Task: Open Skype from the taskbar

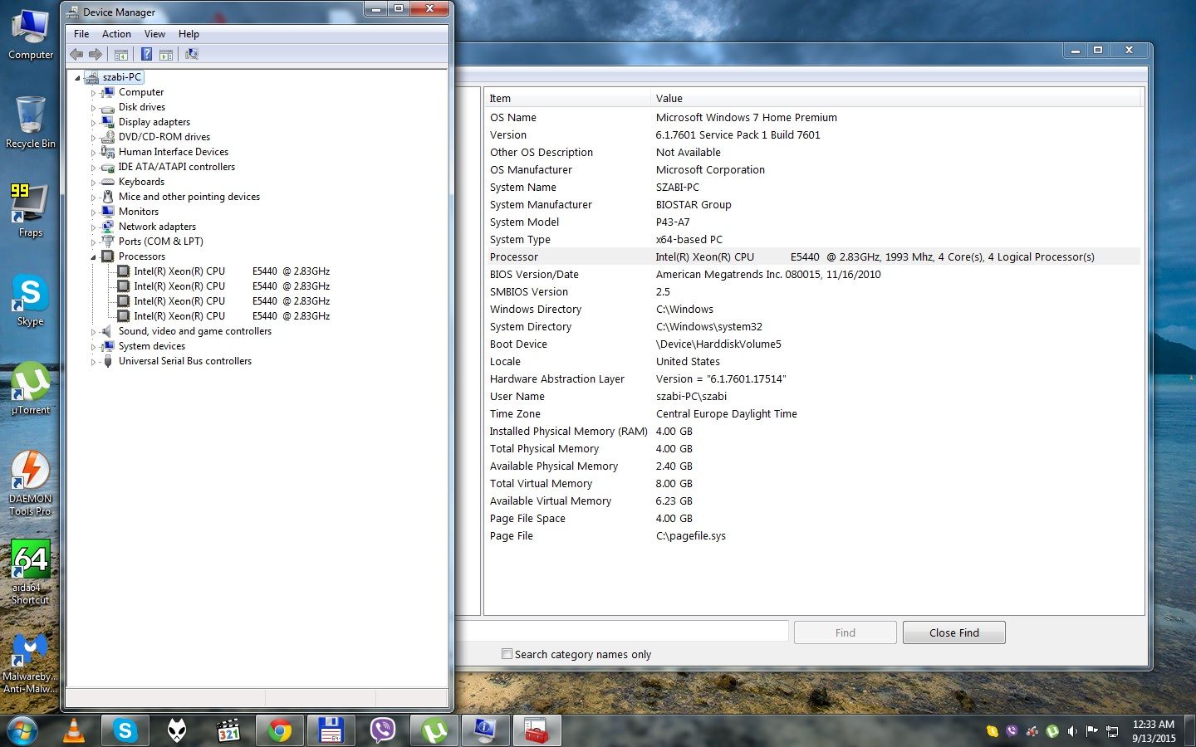Action: tap(125, 730)
